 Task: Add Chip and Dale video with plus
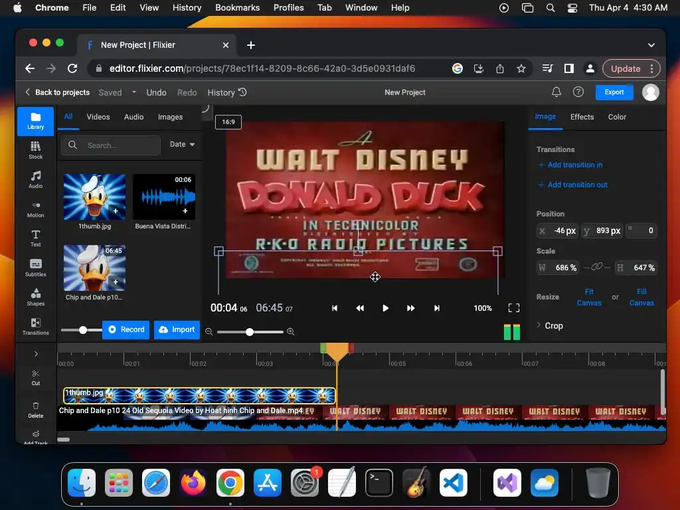pyautogui.click(x=116, y=282)
